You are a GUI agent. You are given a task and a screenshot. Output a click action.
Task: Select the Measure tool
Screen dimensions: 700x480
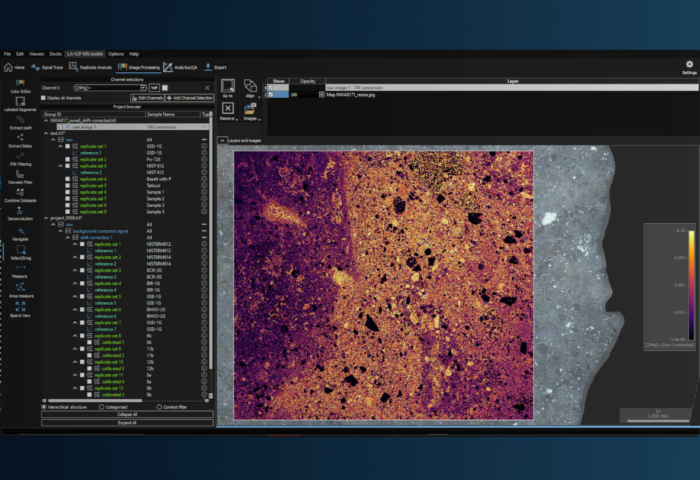pyautogui.click(x=20, y=271)
